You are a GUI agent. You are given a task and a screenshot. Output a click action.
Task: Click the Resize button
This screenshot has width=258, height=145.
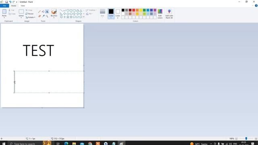pyautogui.click(x=29, y=14)
